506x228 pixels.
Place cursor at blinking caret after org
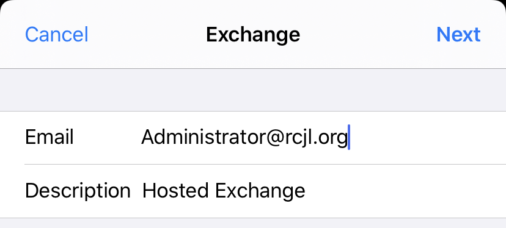[x=349, y=137]
